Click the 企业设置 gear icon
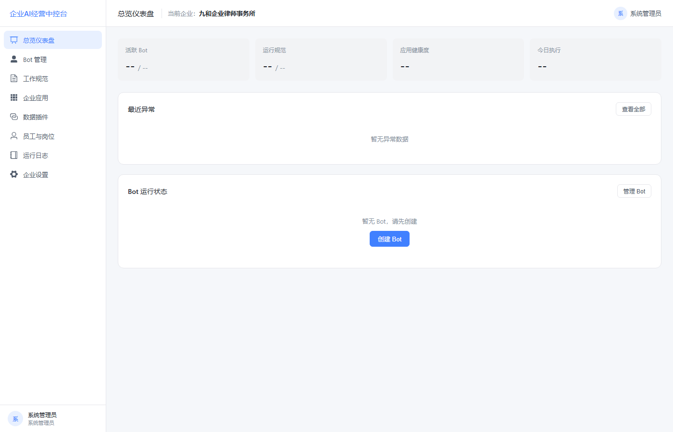 click(x=14, y=174)
